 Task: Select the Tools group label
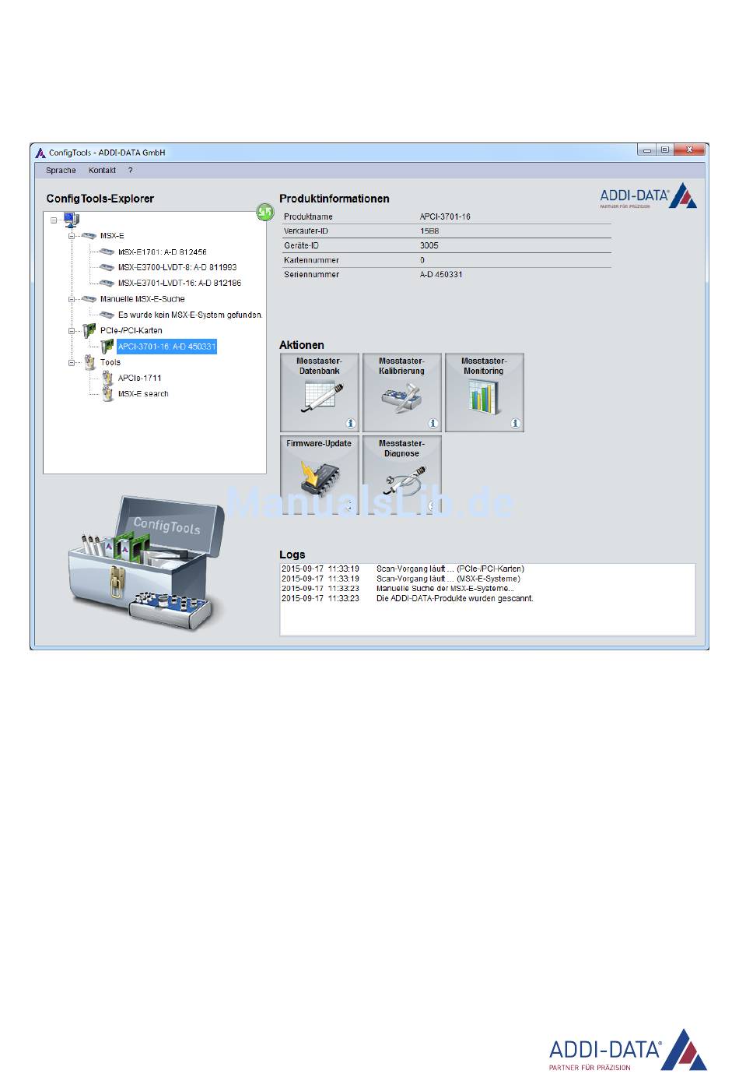point(110,362)
